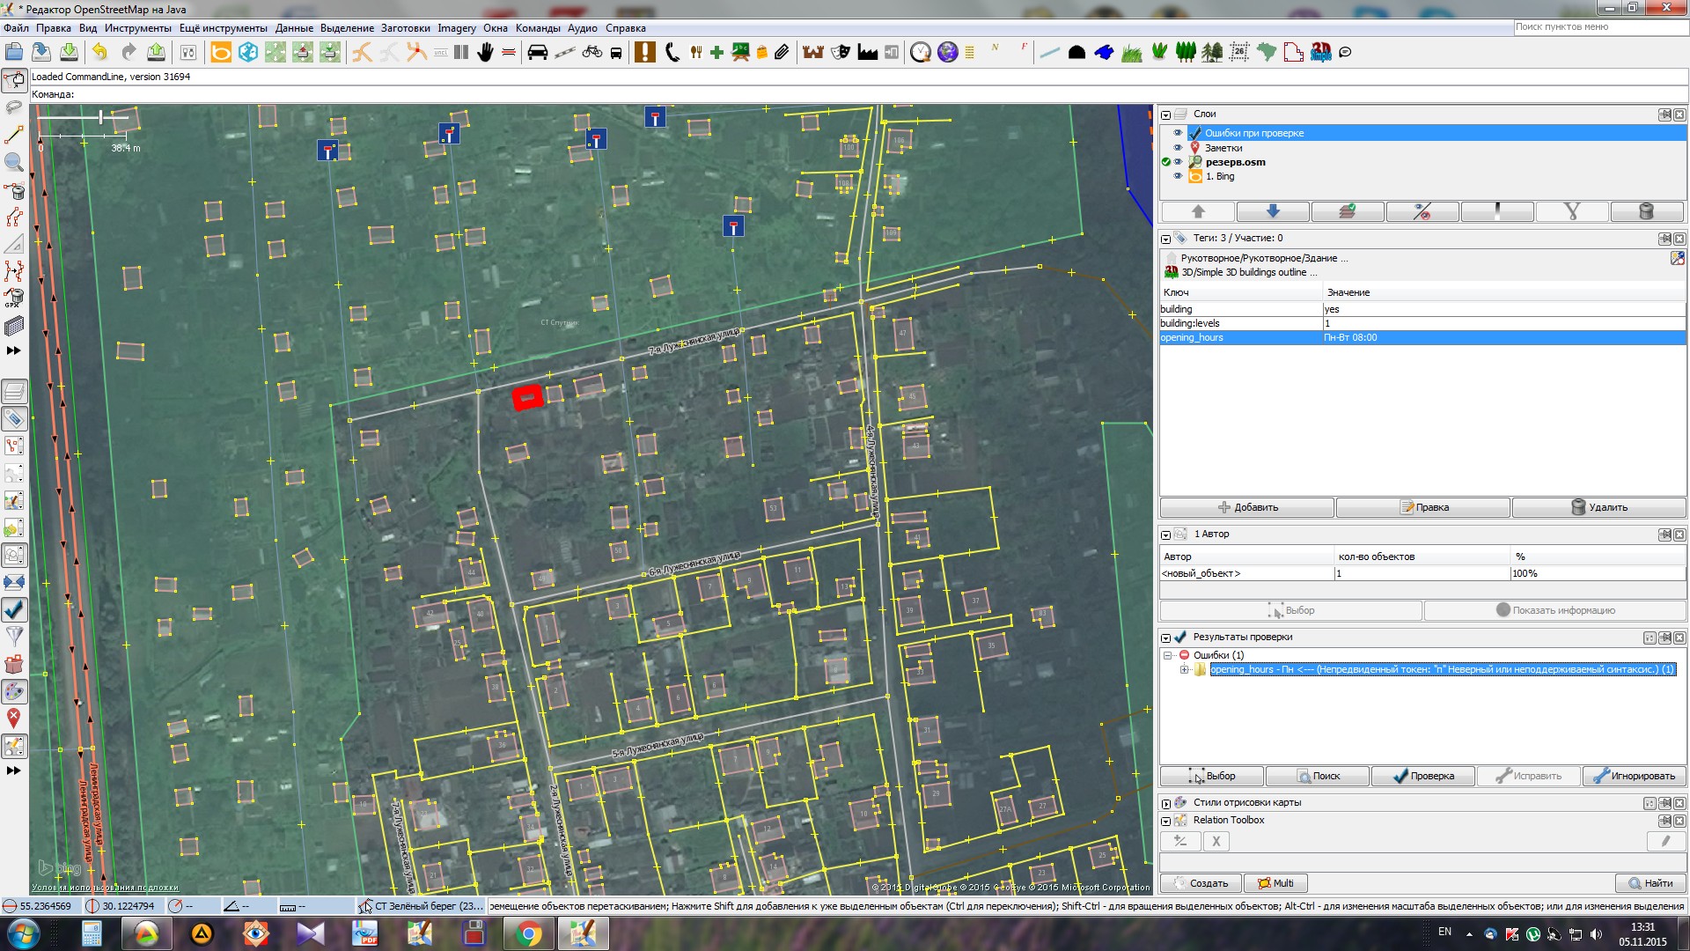Expand the opening_hours error tree node
The height and width of the screenshot is (951, 1690).
1185,670
